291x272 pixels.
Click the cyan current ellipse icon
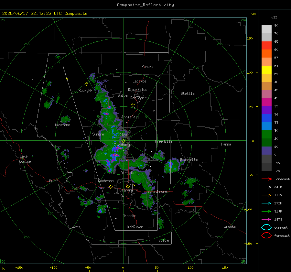[x=266, y=227]
